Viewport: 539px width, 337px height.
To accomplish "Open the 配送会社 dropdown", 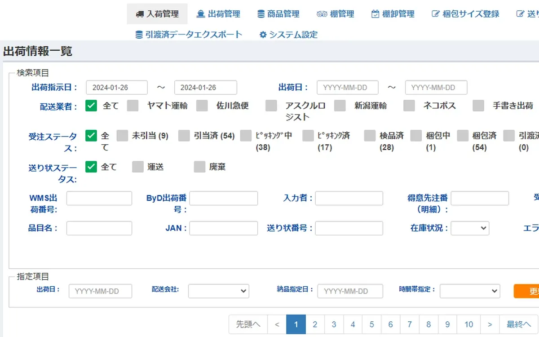I will (219, 291).
